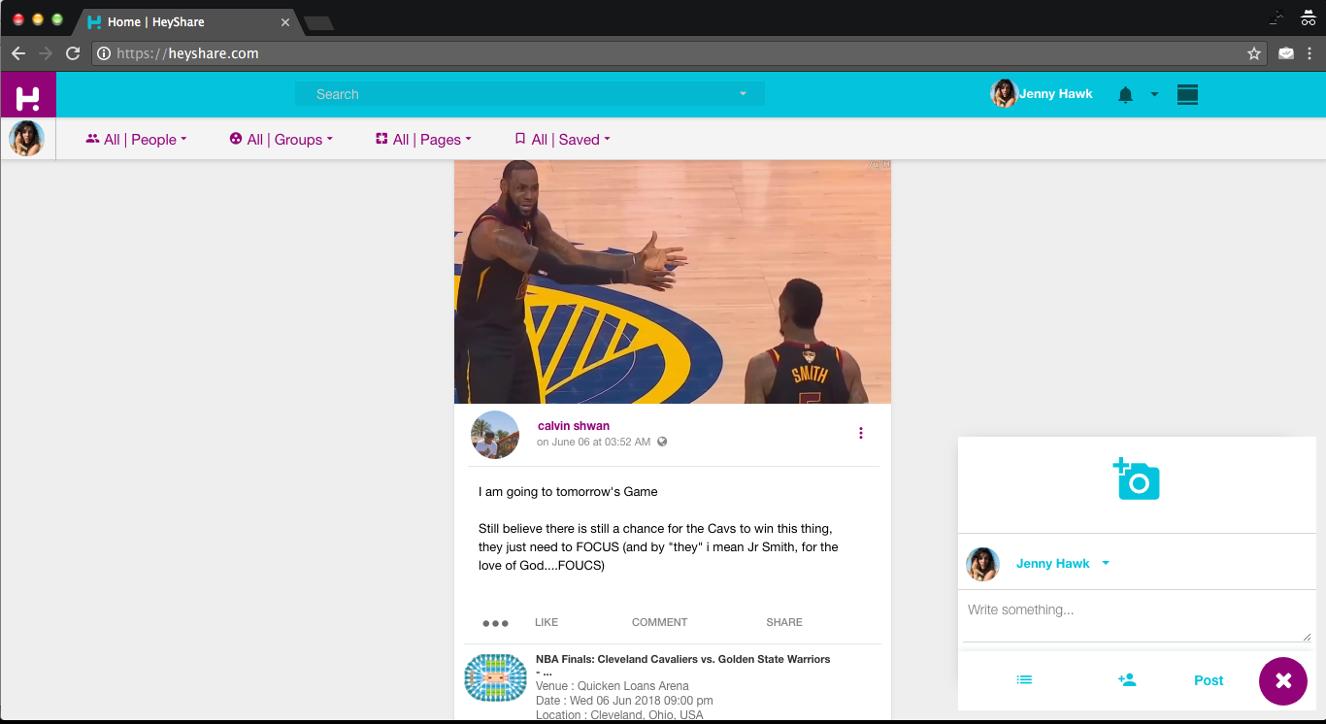Open the post options via three-dot icon
Image resolution: width=1326 pixels, height=724 pixels.
coord(860,433)
